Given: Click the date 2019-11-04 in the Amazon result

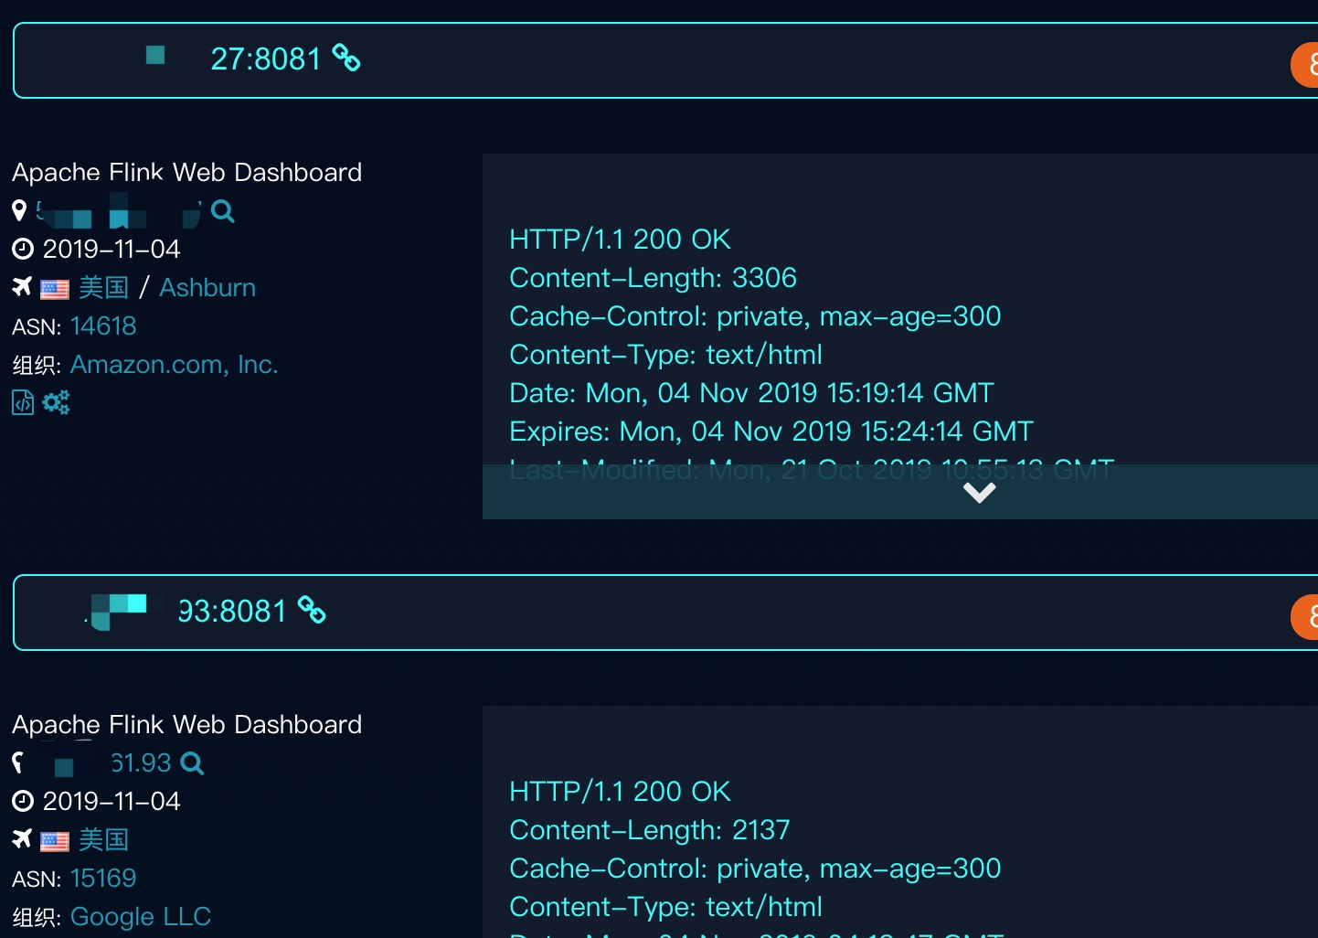Looking at the screenshot, I should click(x=112, y=249).
